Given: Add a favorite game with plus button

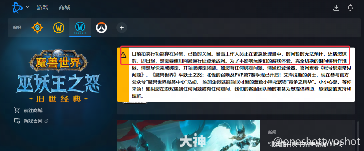Looking at the screenshot, I should [122, 28].
